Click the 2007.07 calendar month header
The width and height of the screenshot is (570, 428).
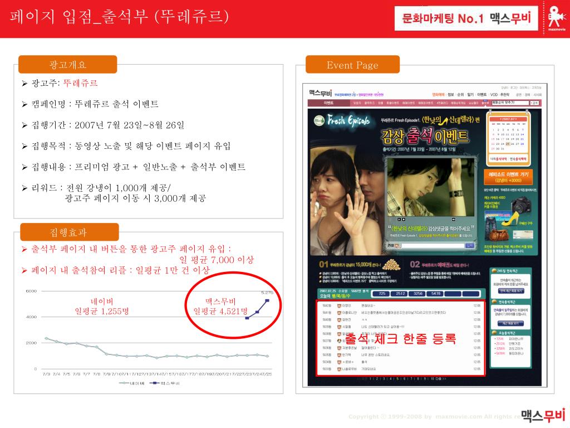508,119
